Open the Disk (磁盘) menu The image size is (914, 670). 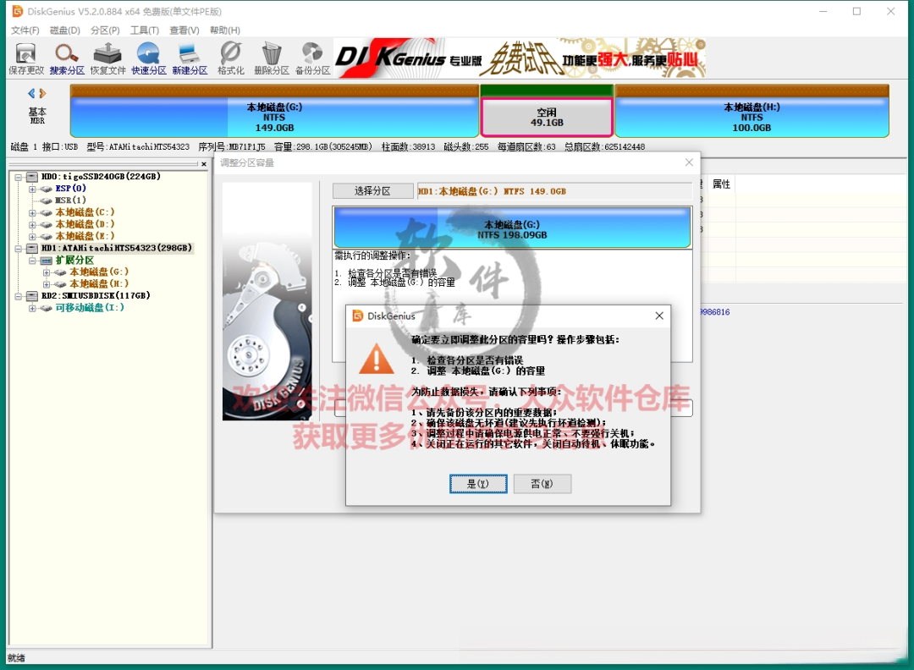click(x=64, y=30)
